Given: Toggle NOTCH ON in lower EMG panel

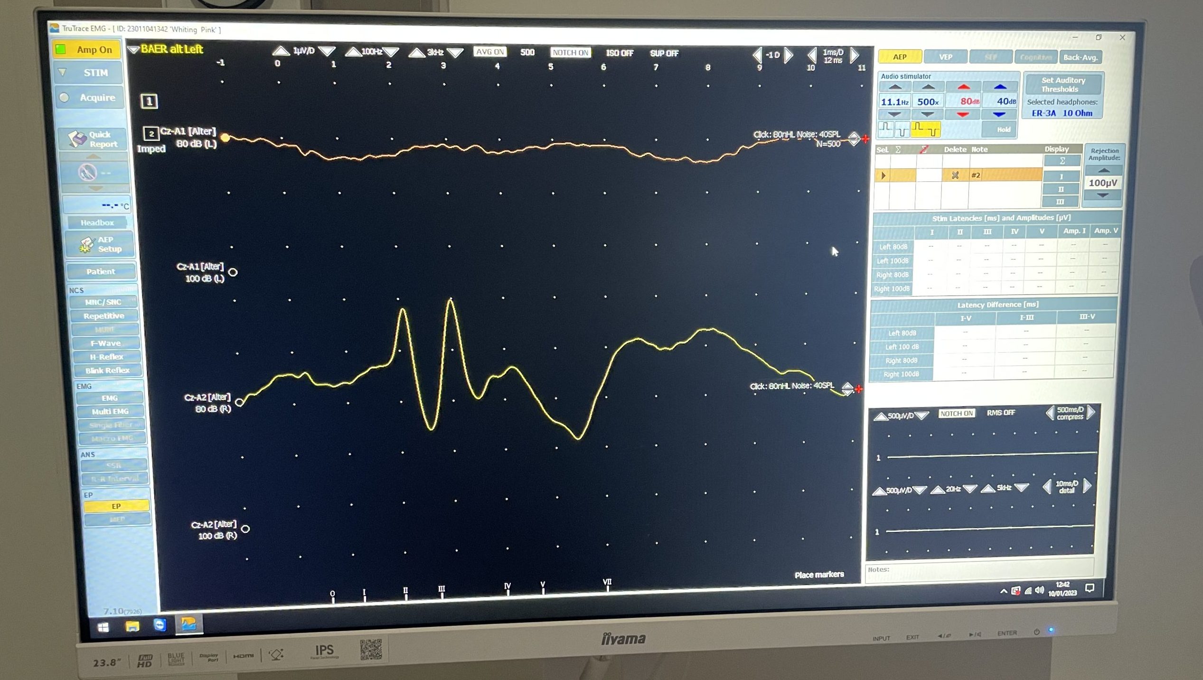Looking at the screenshot, I should 956,413.
